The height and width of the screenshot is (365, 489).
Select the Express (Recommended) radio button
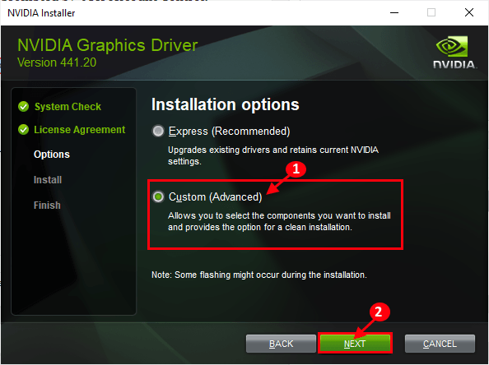click(x=158, y=131)
